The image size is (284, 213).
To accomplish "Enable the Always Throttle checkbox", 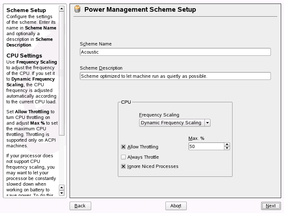I will click(123, 157).
